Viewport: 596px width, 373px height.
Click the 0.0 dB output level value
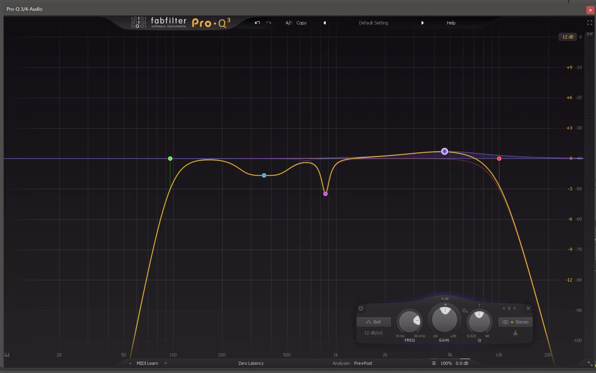(x=462, y=363)
